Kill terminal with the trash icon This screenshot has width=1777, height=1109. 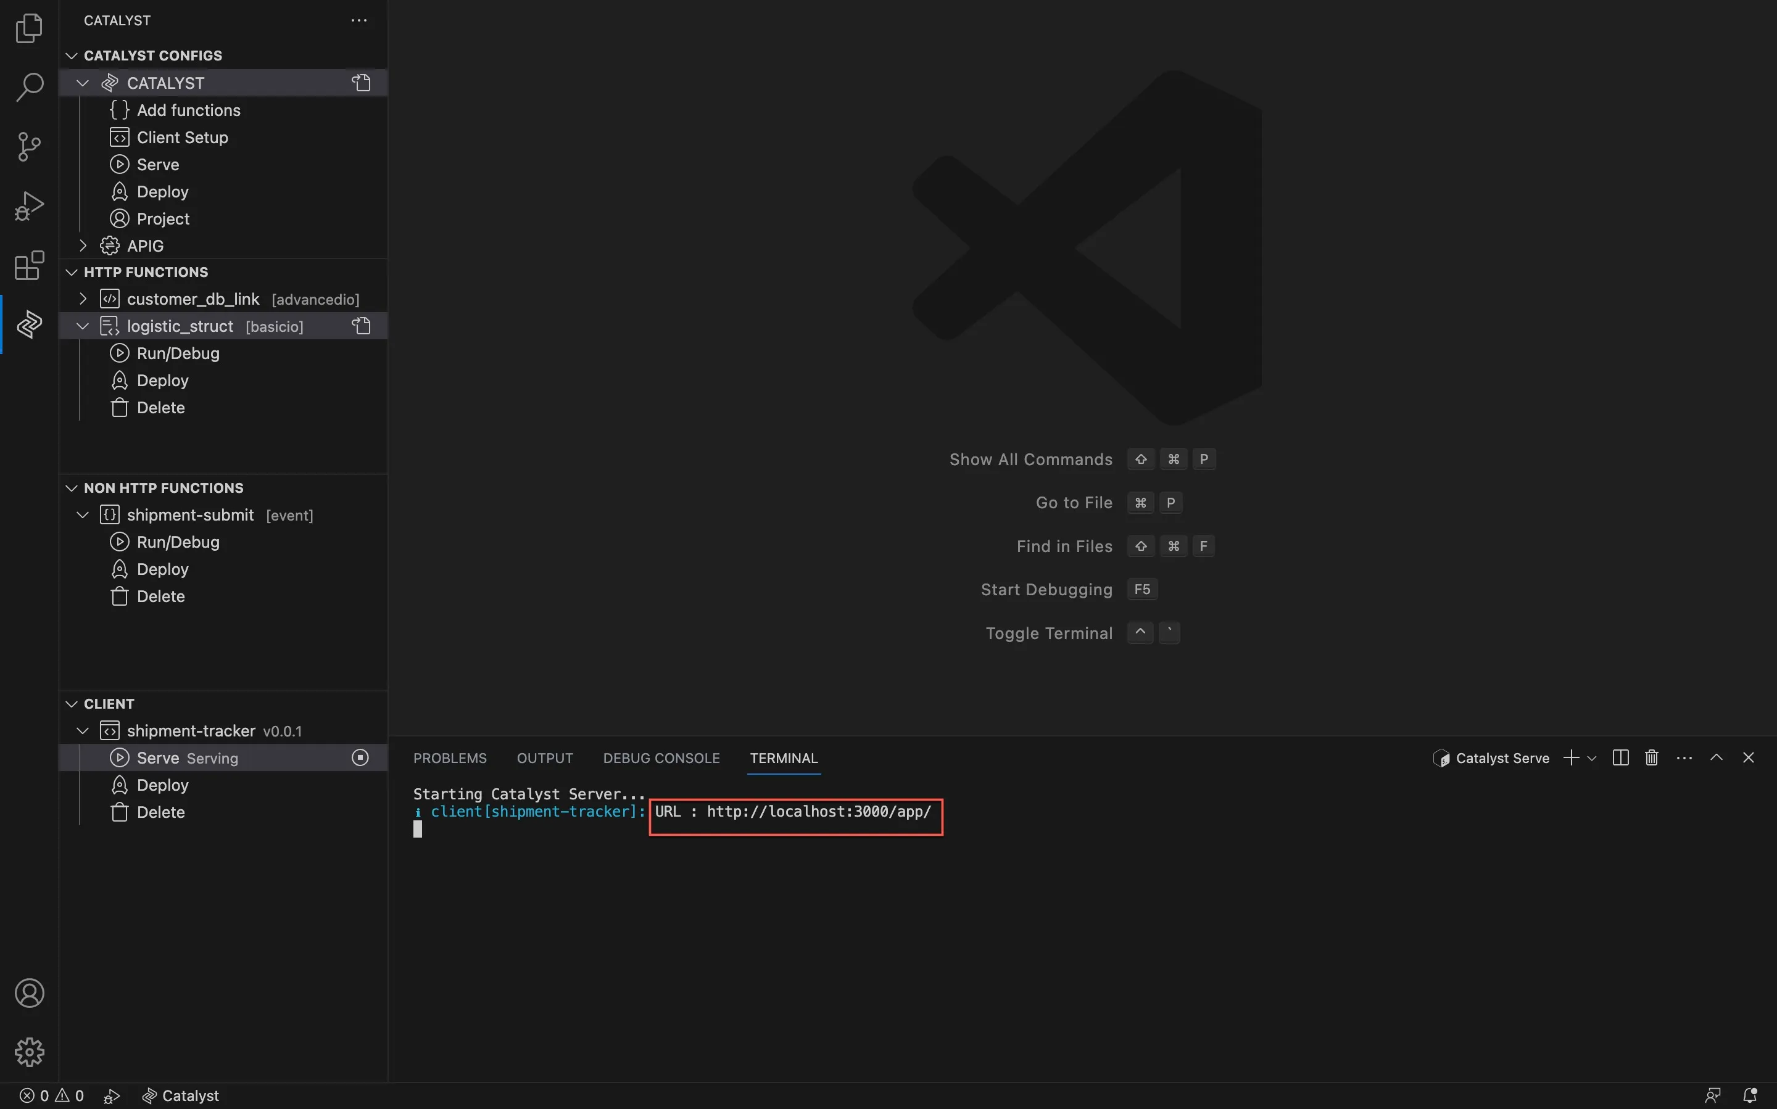[1652, 757]
